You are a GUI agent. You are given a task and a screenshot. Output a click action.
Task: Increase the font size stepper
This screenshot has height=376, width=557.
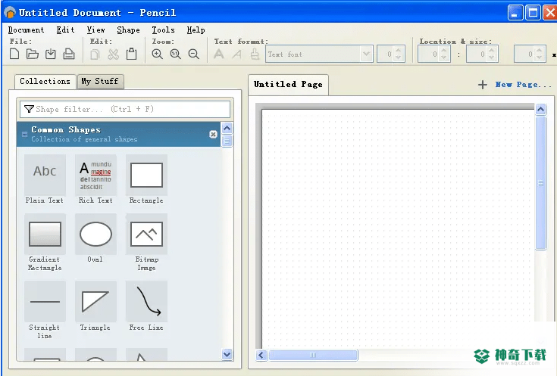(x=398, y=51)
